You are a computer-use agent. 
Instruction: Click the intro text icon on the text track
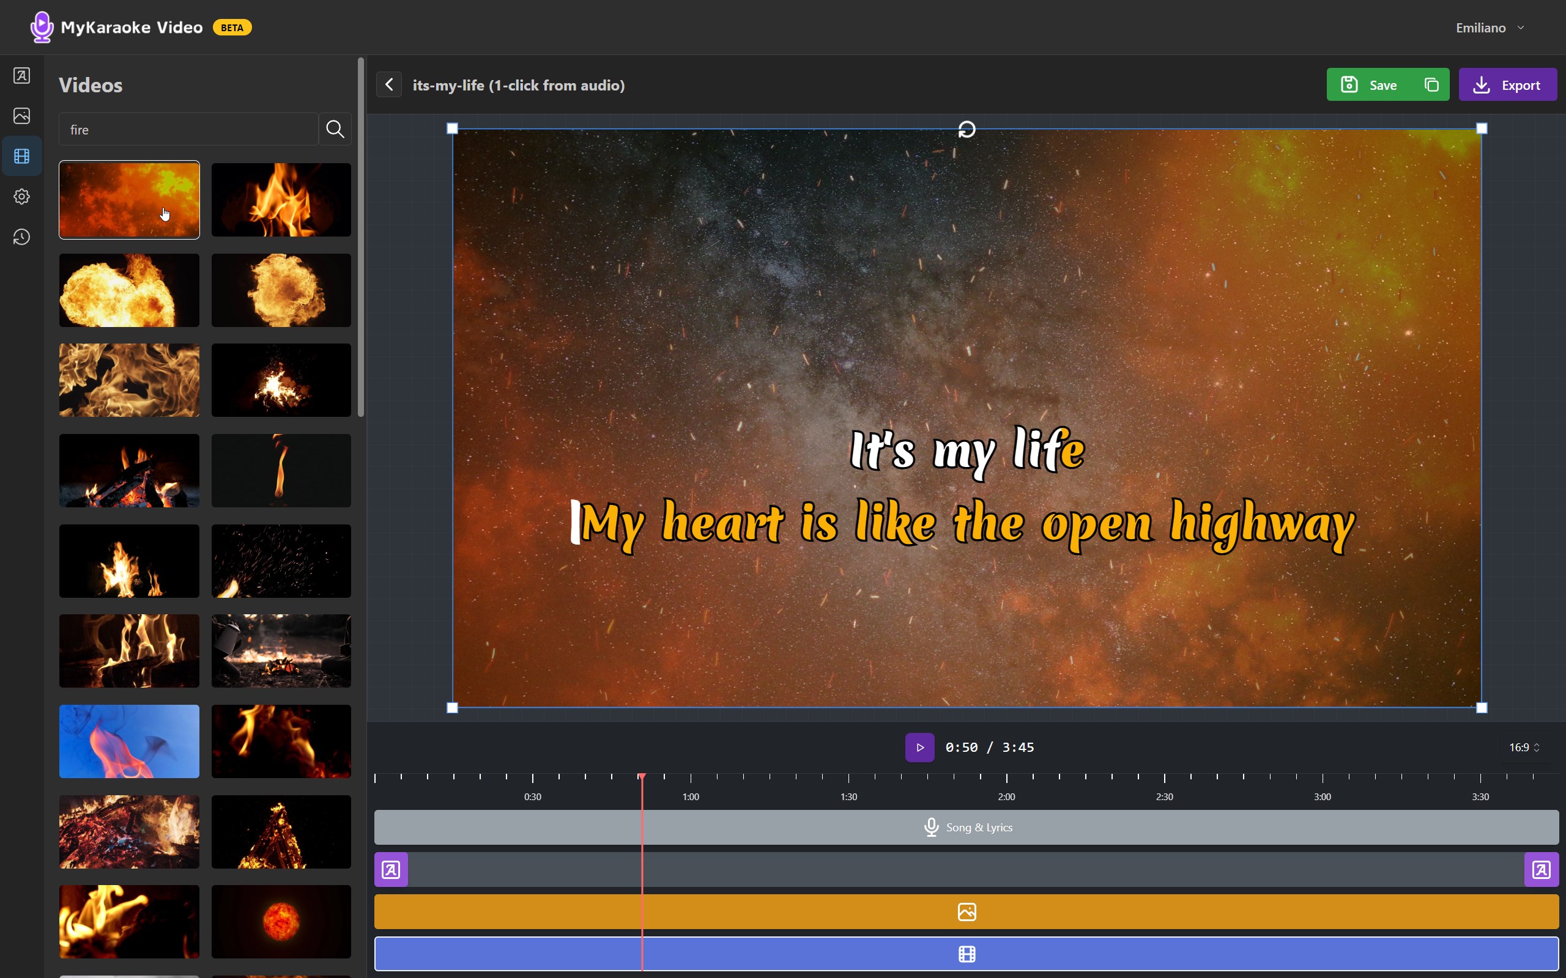391,869
